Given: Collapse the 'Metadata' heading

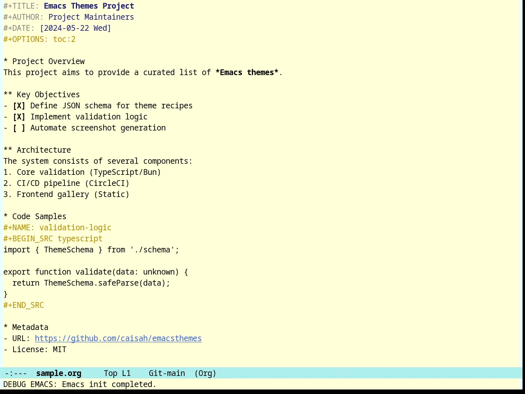Looking at the screenshot, I should click(26, 328).
